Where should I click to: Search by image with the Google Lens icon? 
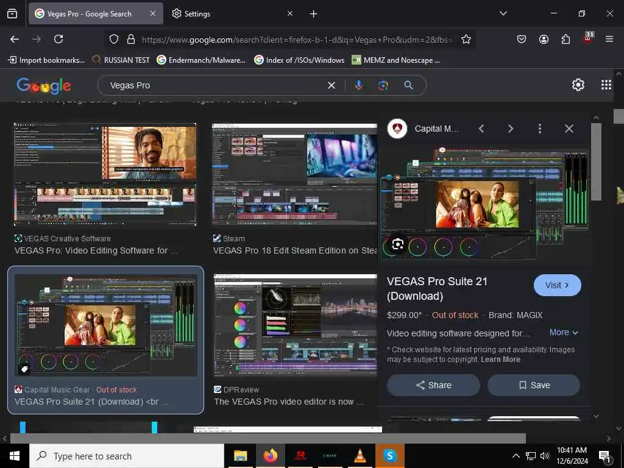point(383,85)
